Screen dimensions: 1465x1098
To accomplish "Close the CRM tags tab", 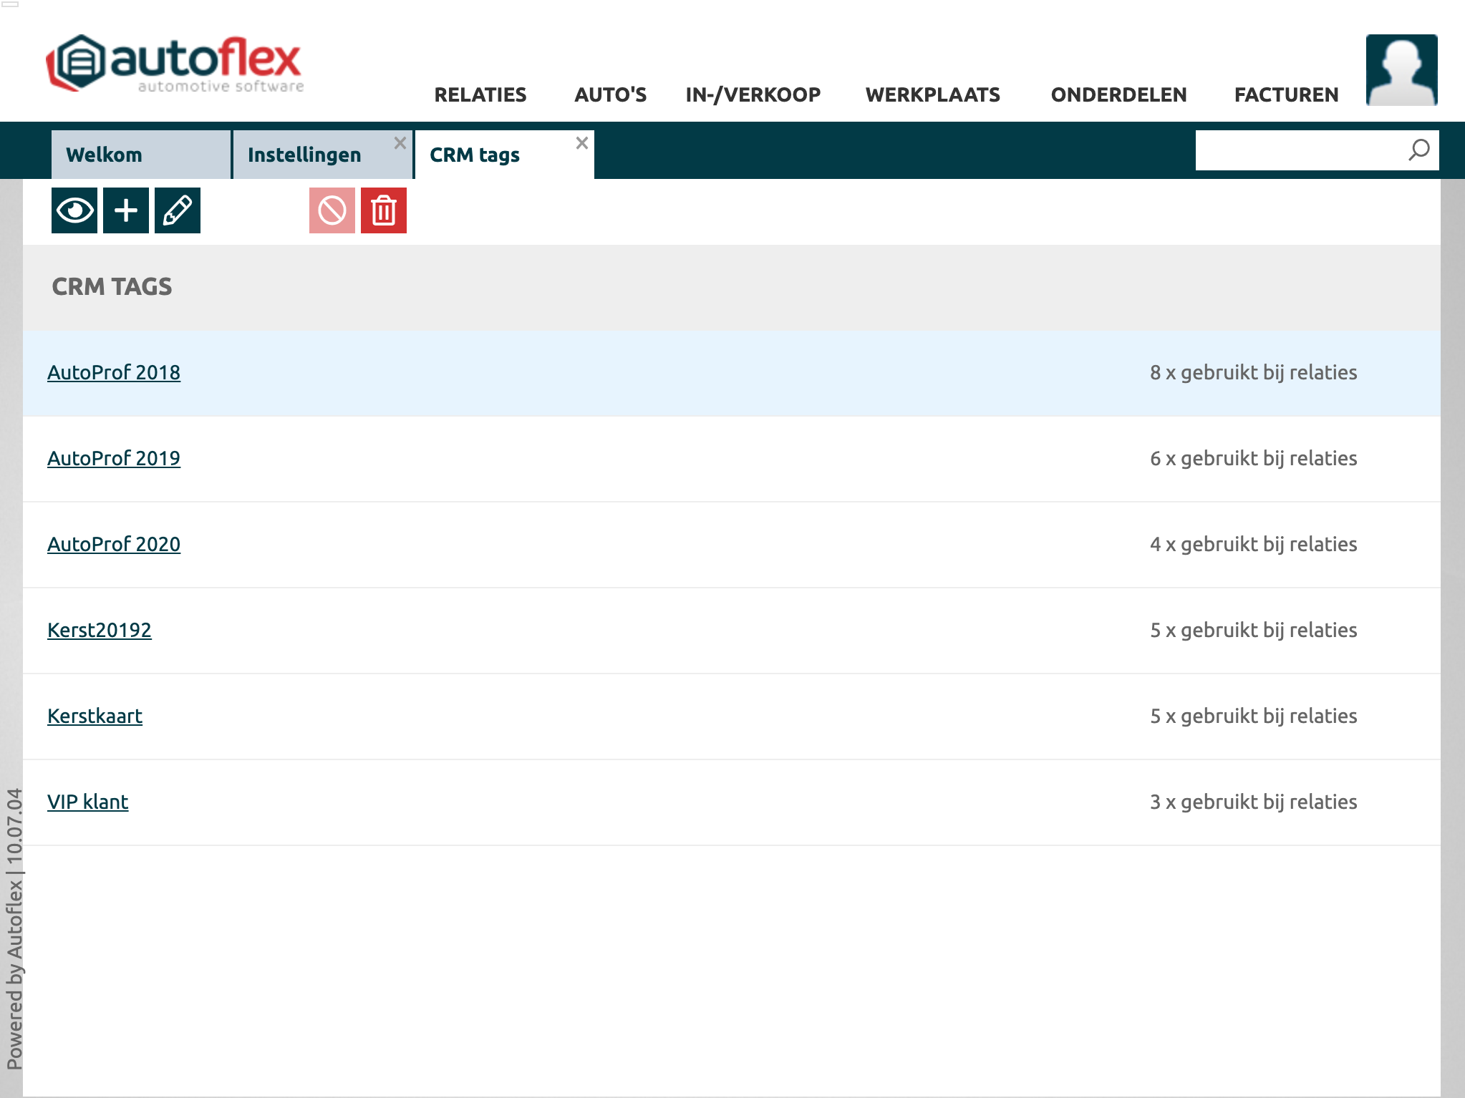I will [x=582, y=143].
